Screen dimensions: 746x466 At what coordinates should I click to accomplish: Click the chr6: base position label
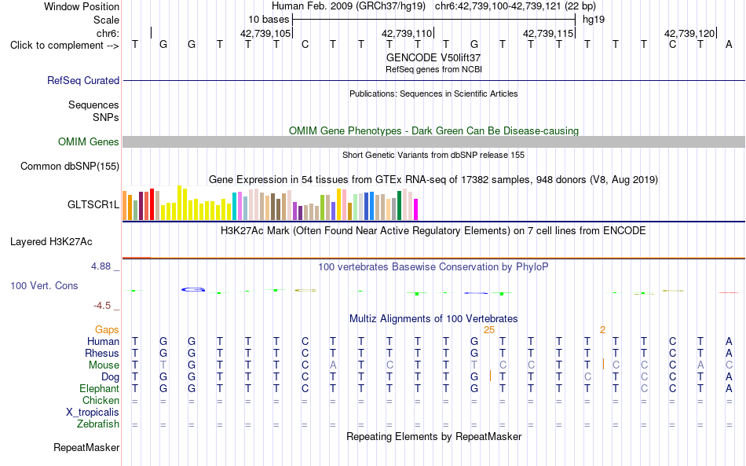click(108, 33)
